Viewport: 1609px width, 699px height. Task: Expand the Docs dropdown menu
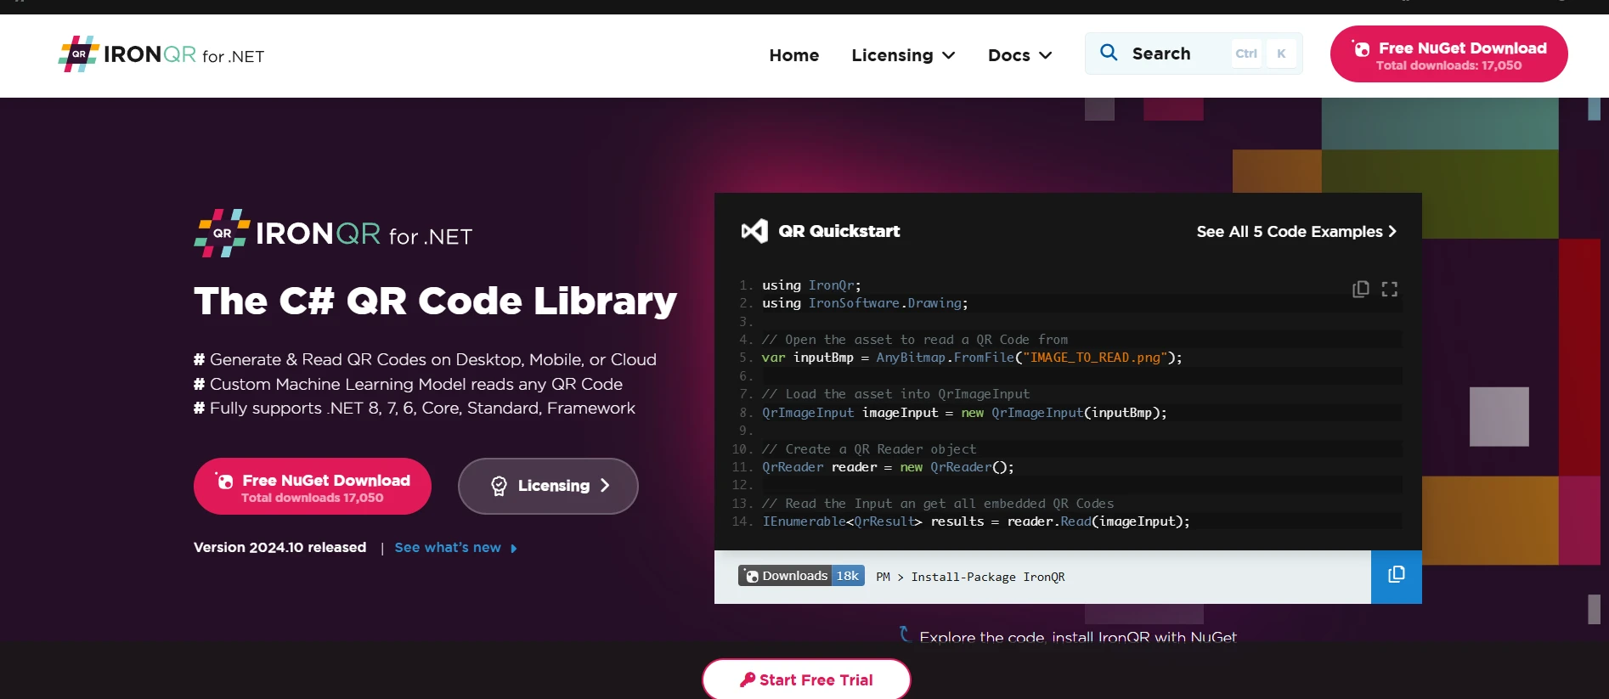[x=1019, y=55]
